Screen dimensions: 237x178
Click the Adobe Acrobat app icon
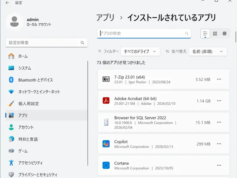106,100
